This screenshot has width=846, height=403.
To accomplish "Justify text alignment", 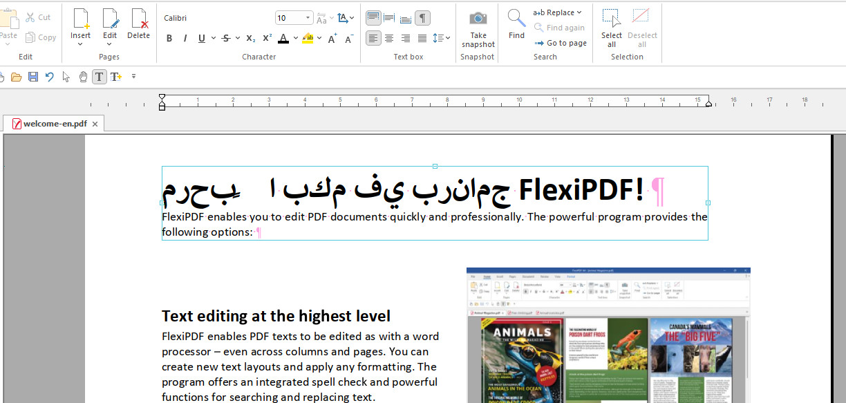I will click(422, 39).
